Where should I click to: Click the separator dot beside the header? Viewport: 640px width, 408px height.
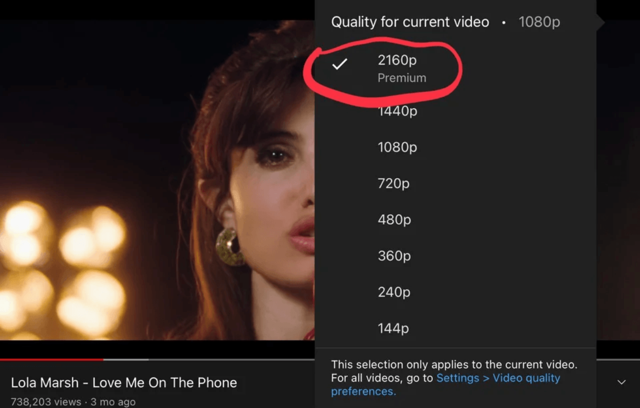[x=505, y=23]
